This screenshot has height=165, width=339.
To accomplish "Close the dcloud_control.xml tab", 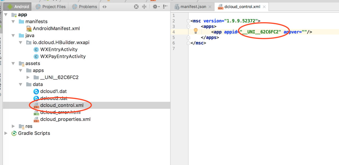I will [x=264, y=7].
